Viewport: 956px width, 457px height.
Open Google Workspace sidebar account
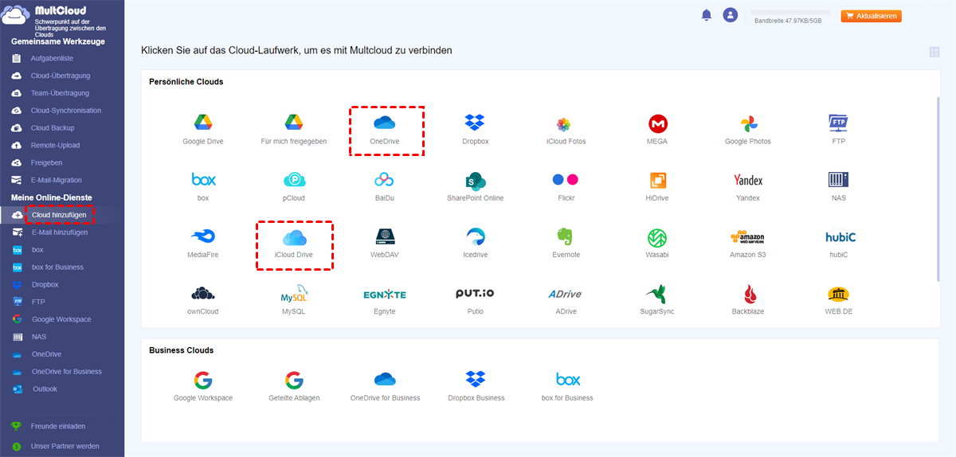tap(62, 319)
